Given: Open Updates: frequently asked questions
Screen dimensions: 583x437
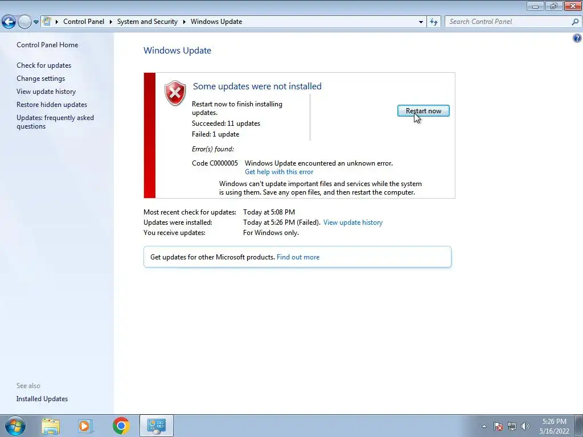Looking at the screenshot, I should (x=55, y=122).
